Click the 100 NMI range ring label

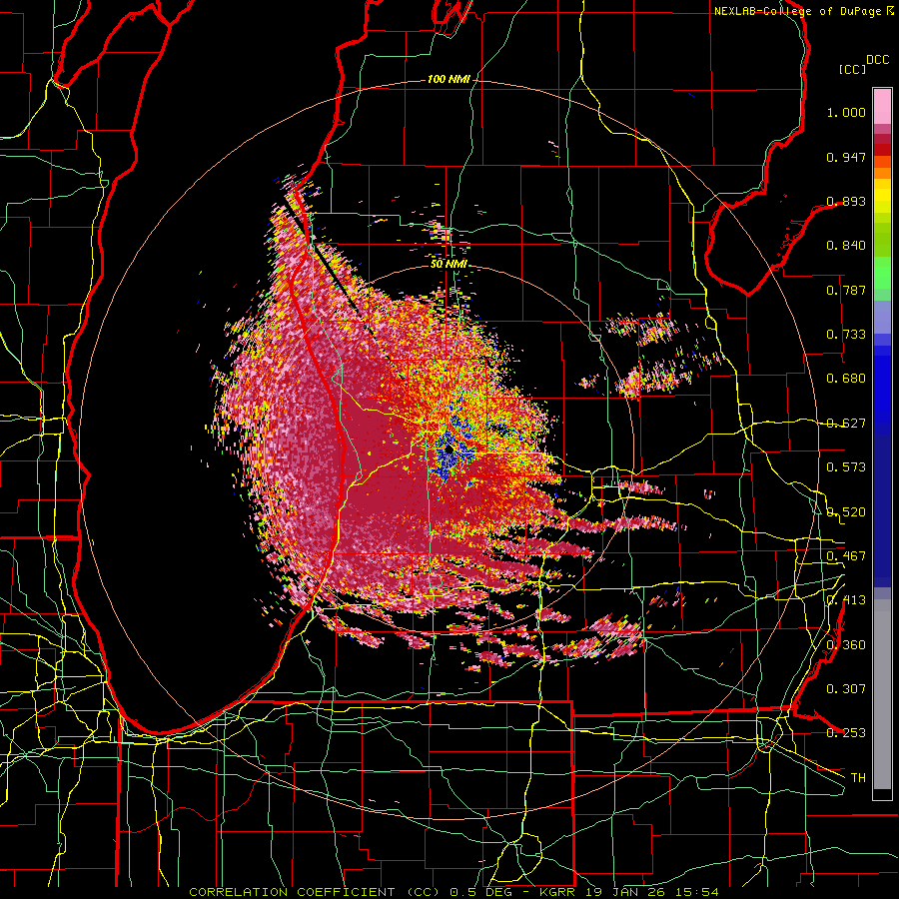(x=448, y=79)
